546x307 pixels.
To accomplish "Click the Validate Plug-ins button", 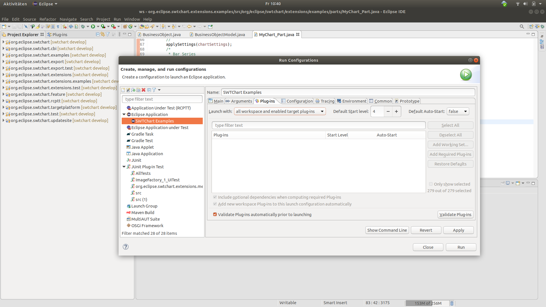I will point(456,215).
